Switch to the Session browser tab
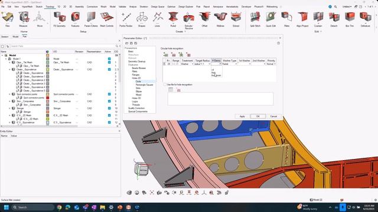The height and width of the screenshot is (212, 378). pos(5,37)
